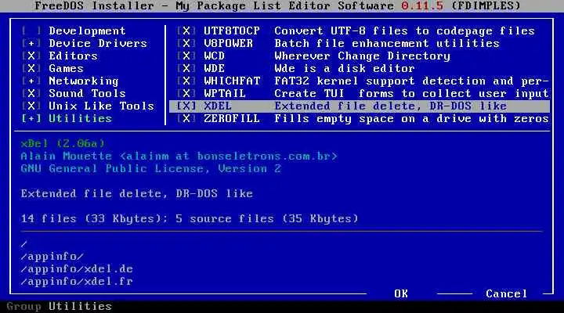This screenshot has width=564, height=313.
Task: Select the WDE package name
Action: [214, 69]
